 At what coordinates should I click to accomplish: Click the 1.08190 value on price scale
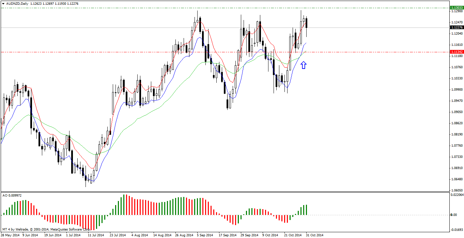click(x=457, y=134)
